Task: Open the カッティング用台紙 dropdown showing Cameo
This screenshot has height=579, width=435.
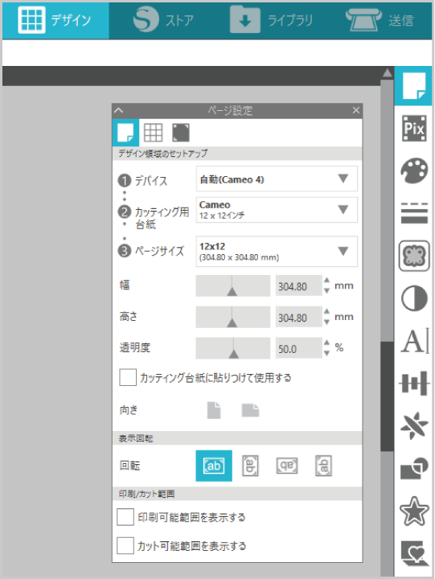Action: 277,210
